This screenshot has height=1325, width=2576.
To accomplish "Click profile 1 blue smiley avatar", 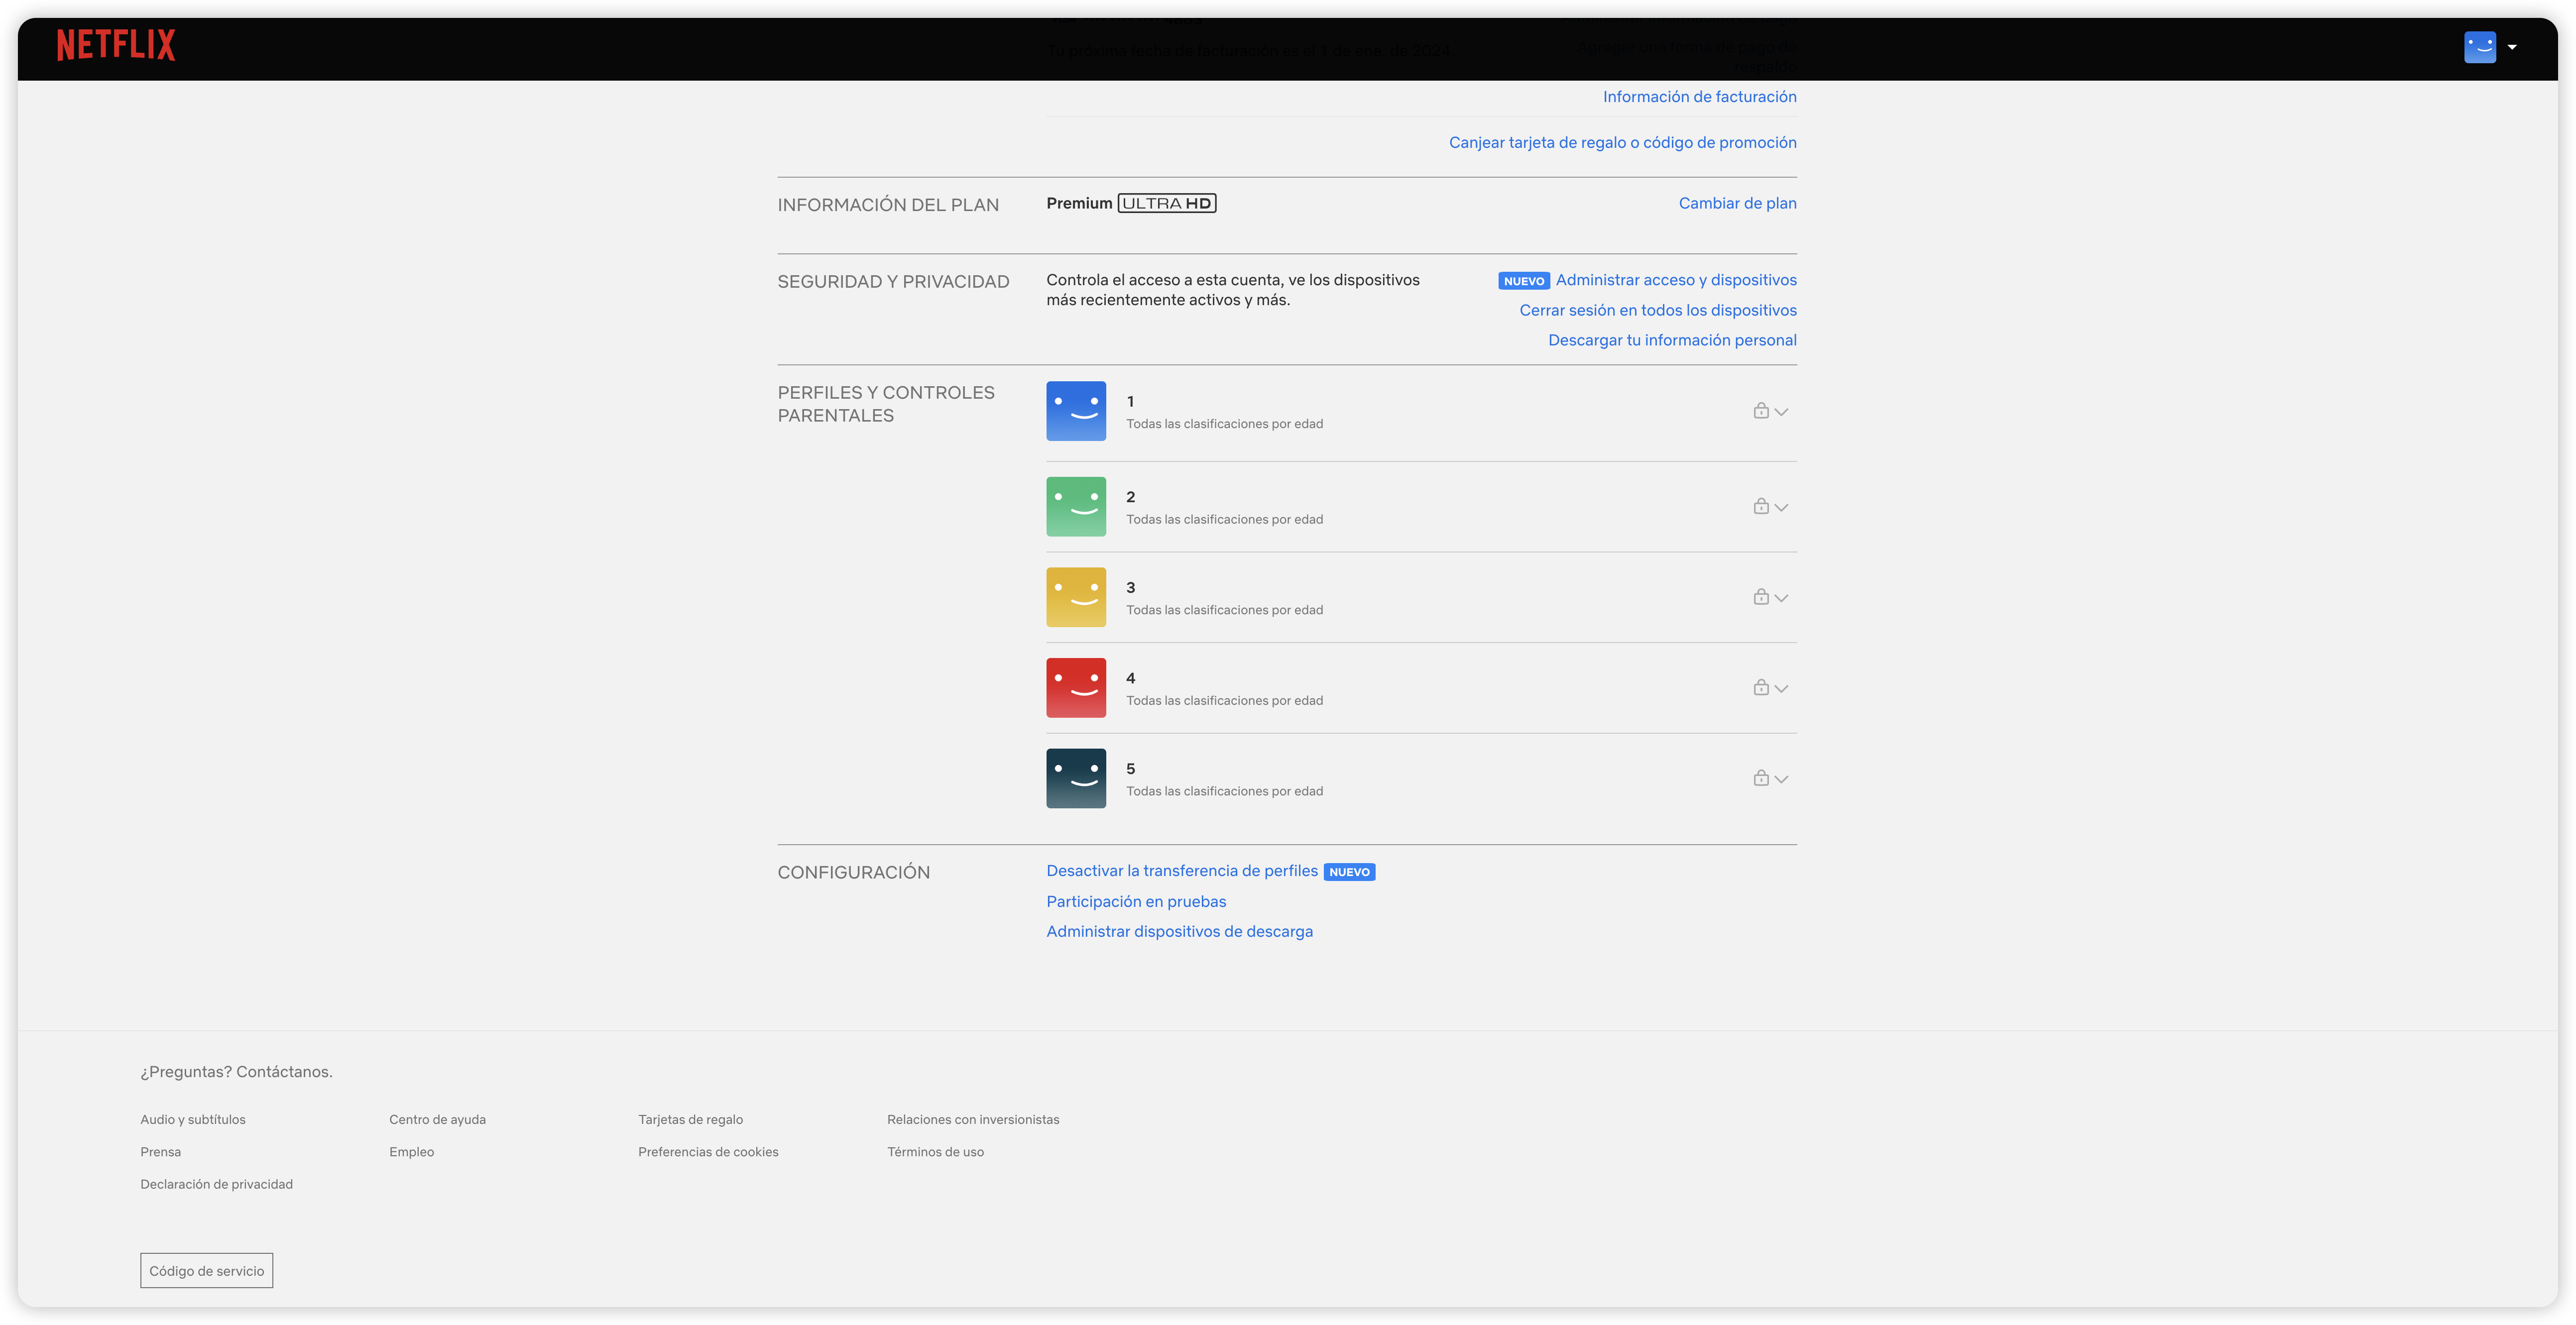I will (1076, 411).
